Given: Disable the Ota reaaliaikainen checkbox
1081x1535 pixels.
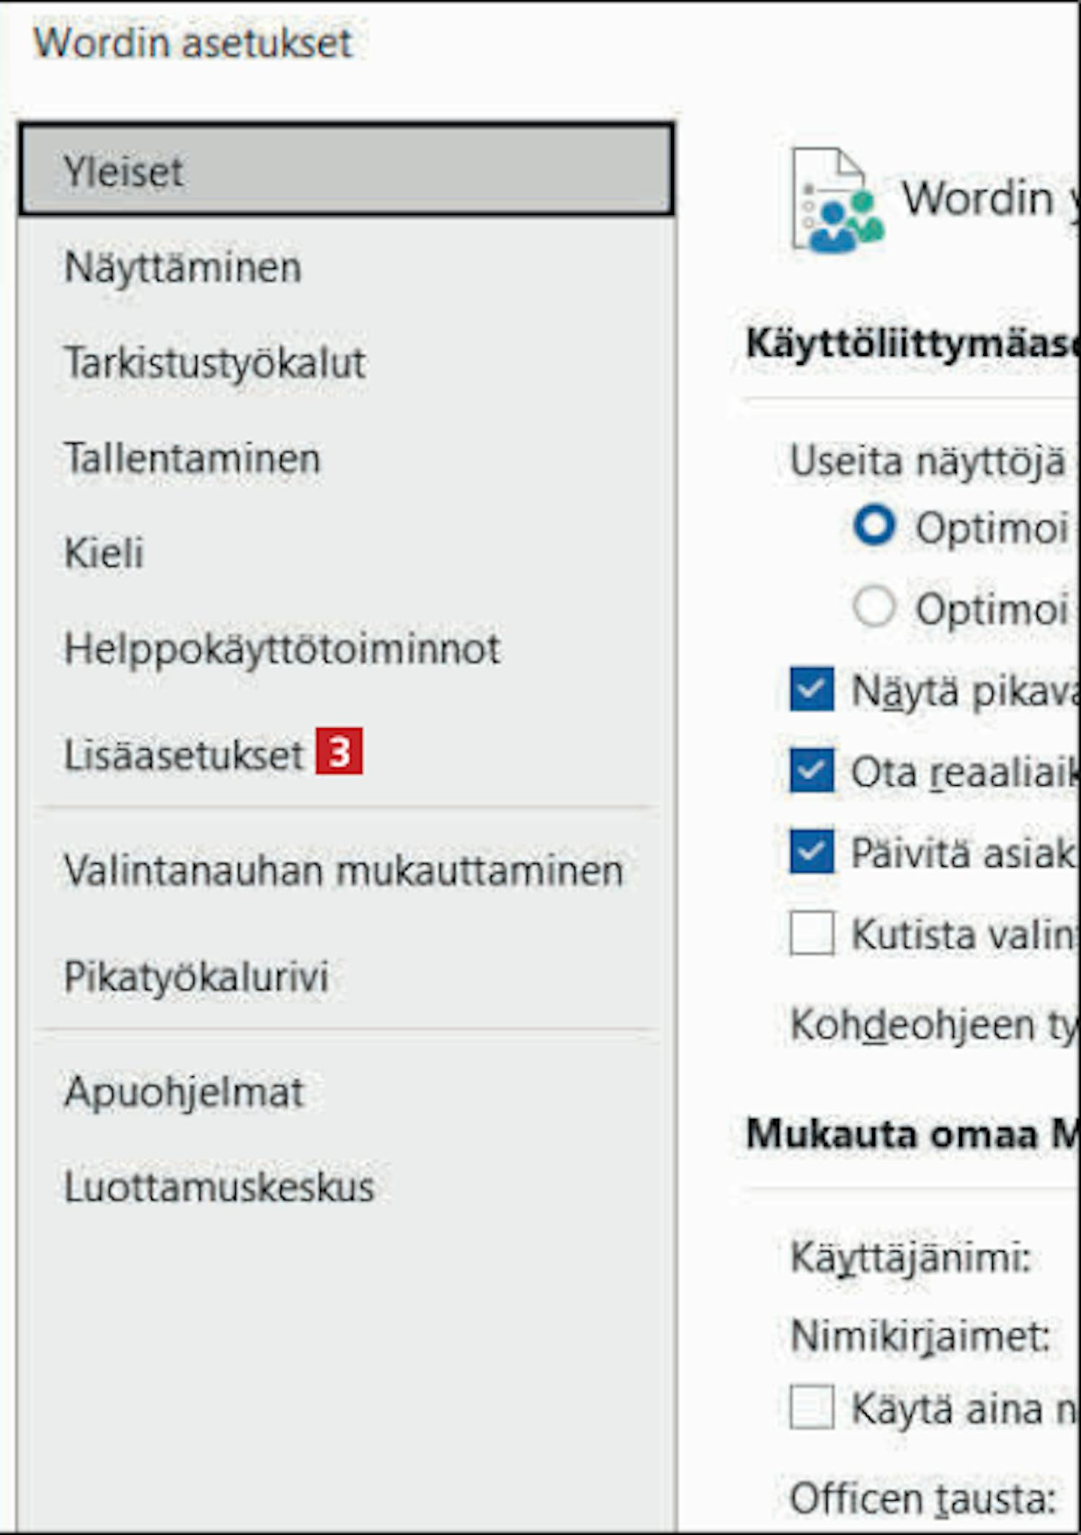Looking at the screenshot, I should [811, 770].
